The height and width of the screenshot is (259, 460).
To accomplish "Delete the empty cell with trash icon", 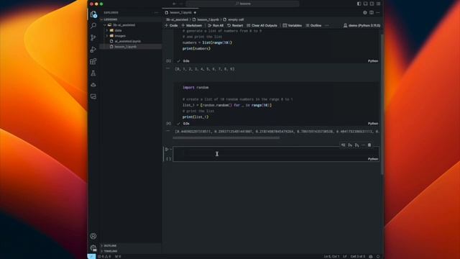I will pyautogui.click(x=369, y=145).
